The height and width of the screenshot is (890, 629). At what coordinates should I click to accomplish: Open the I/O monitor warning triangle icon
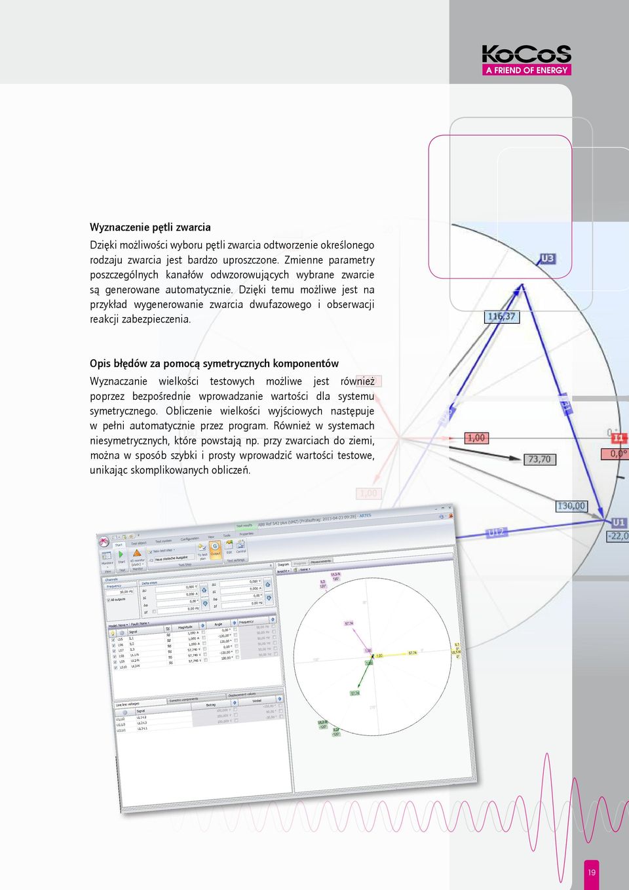137,552
